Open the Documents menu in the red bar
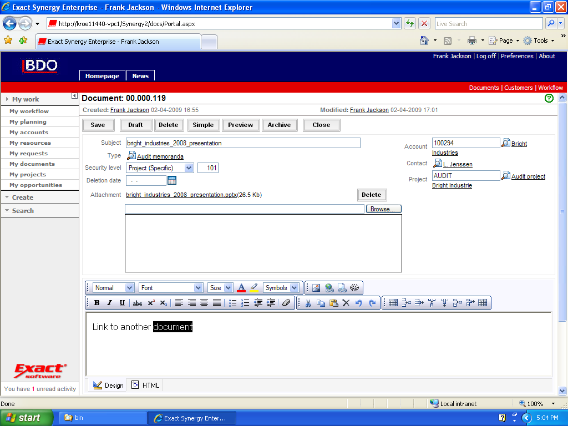 (484, 88)
